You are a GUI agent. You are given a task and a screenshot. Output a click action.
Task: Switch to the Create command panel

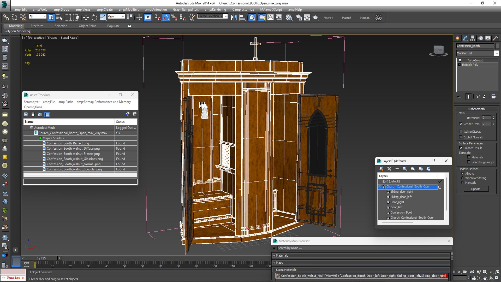pos(458,38)
